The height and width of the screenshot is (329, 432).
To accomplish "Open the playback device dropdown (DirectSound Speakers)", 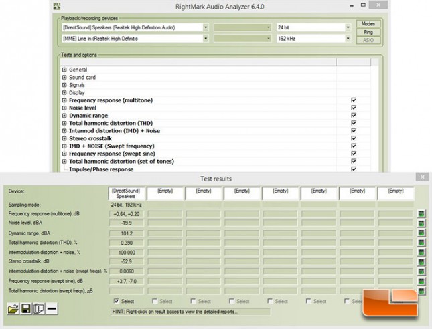I will pyautogui.click(x=206, y=27).
